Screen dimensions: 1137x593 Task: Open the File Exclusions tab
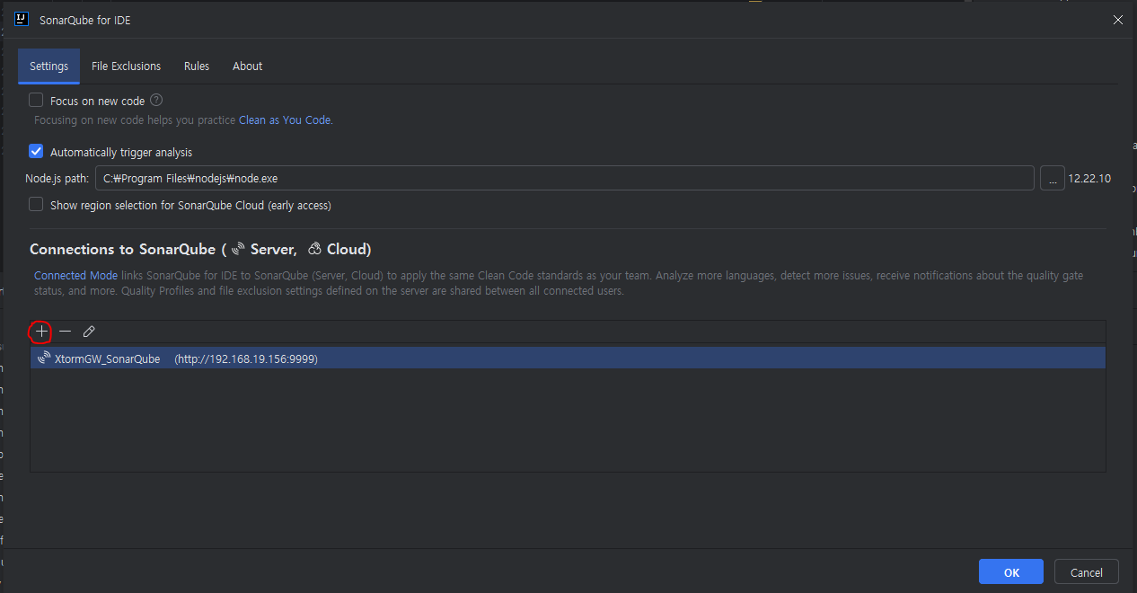(127, 66)
